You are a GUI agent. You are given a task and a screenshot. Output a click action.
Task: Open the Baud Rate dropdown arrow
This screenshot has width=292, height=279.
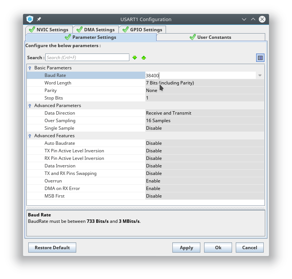(260, 75)
